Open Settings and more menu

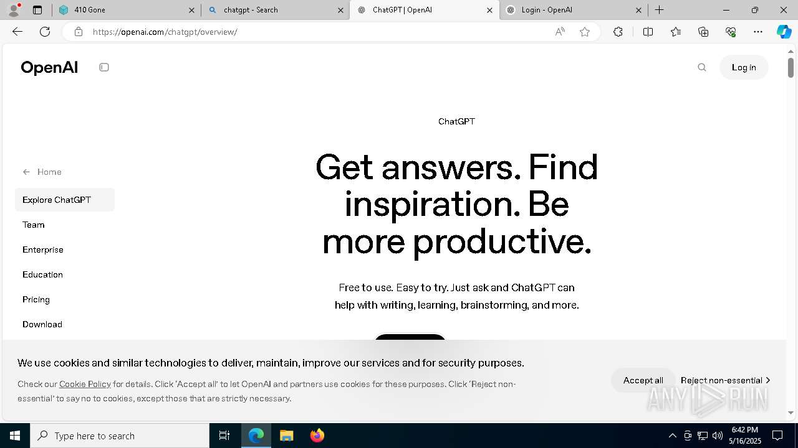pos(758,32)
